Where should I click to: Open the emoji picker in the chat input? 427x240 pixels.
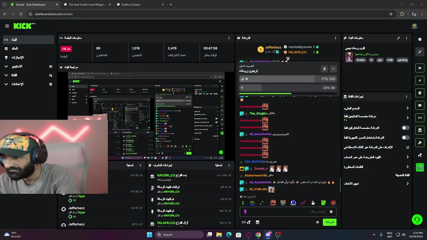(x=331, y=212)
